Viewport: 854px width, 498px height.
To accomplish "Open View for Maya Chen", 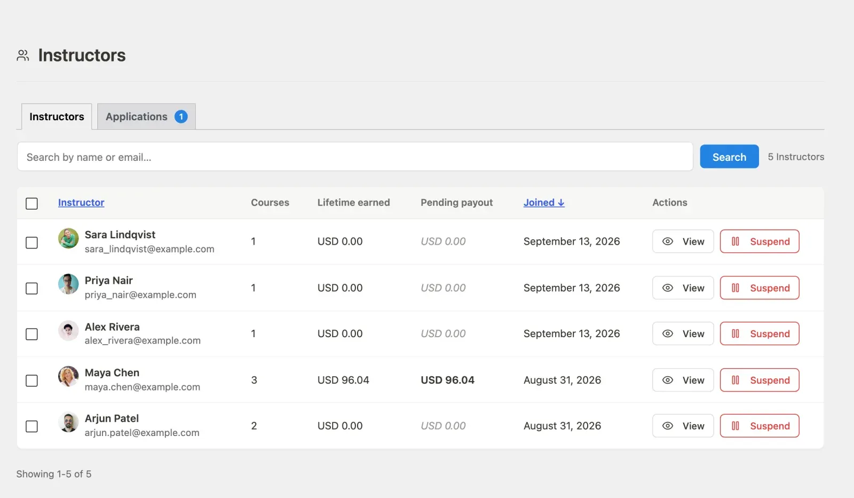I will point(683,380).
